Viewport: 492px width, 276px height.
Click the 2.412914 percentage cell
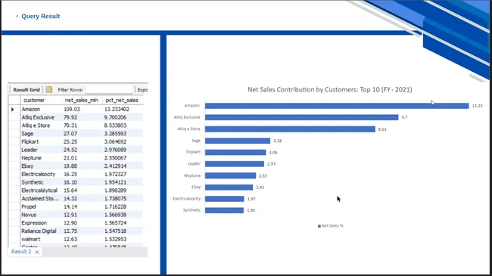(x=116, y=166)
